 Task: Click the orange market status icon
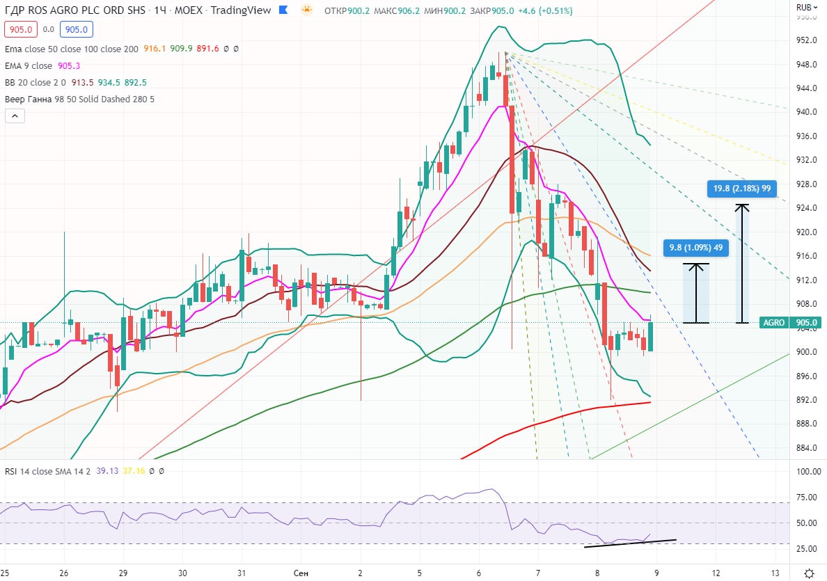(306, 10)
